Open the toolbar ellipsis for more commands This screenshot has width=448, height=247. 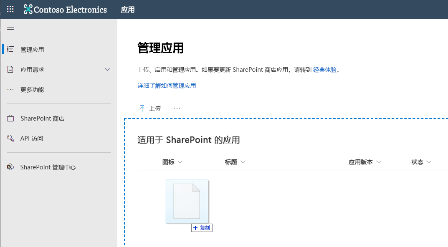(177, 108)
